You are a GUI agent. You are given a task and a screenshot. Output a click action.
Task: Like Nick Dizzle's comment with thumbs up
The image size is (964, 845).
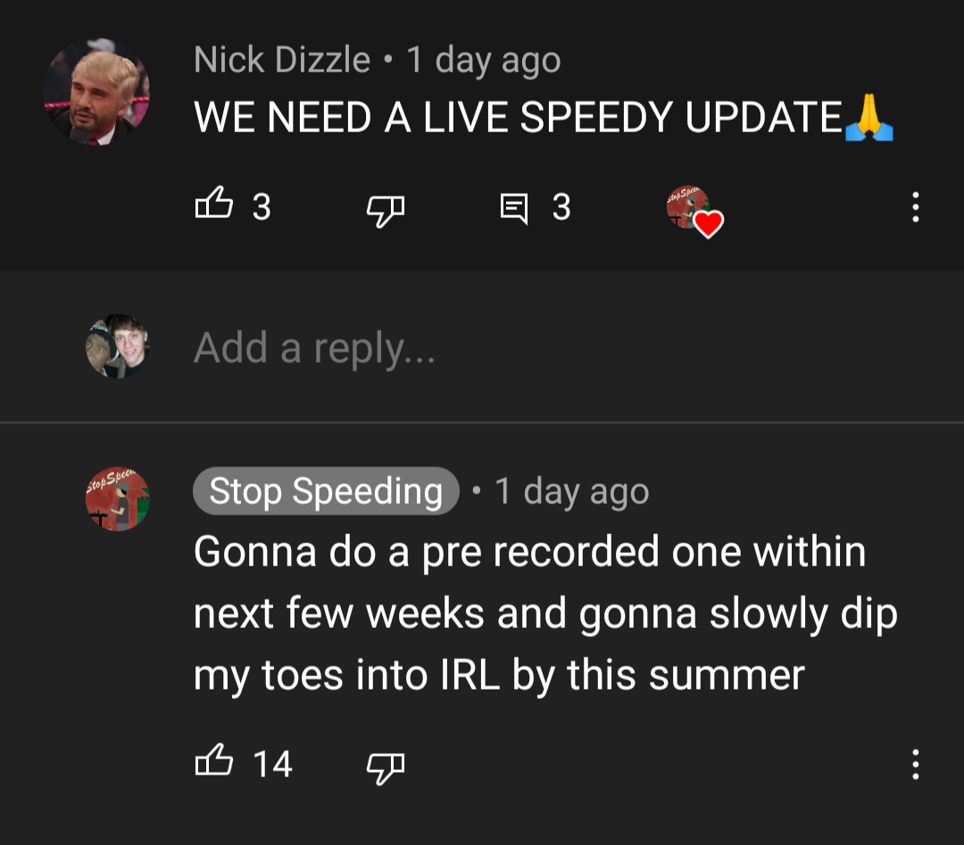click(x=214, y=204)
